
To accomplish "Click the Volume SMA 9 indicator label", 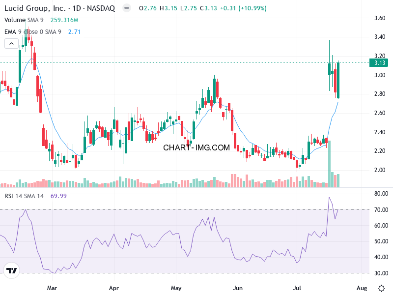I will [x=24, y=20].
